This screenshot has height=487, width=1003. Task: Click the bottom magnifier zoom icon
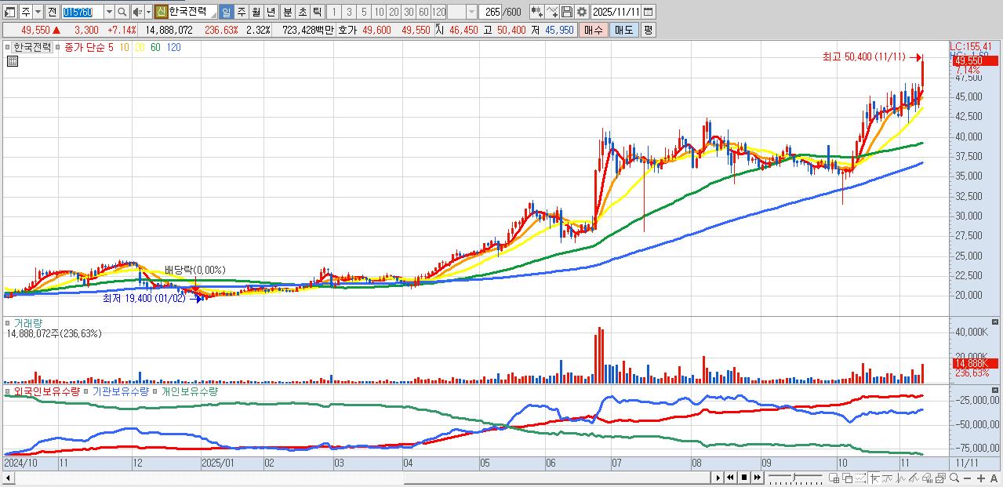954,478
